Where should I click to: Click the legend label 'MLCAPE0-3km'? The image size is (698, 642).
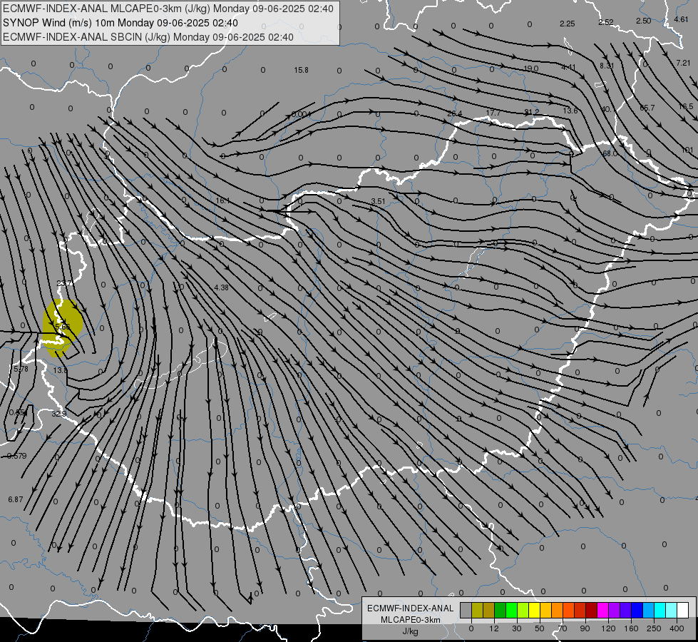(411, 620)
